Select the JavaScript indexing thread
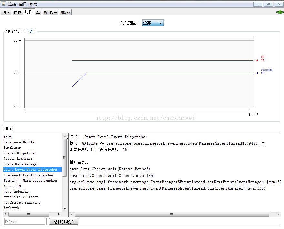This screenshot has width=284, height=229. click(x=32, y=202)
